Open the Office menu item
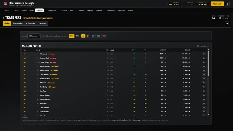Screen dimensions: 233x131 click(7, 10)
